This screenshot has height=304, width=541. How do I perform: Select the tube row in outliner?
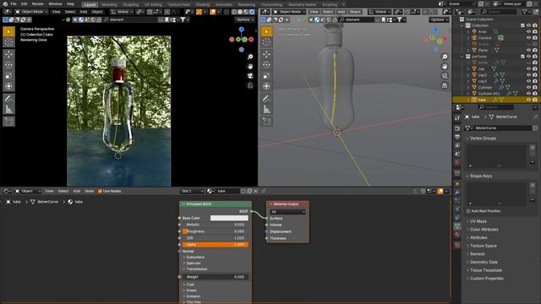(x=496, y=100)
